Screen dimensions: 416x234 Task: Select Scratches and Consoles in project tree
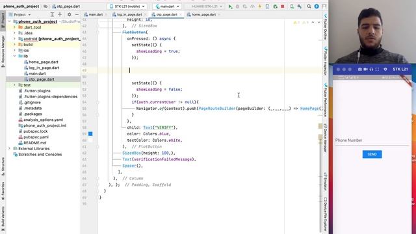[x=40, y=155]
